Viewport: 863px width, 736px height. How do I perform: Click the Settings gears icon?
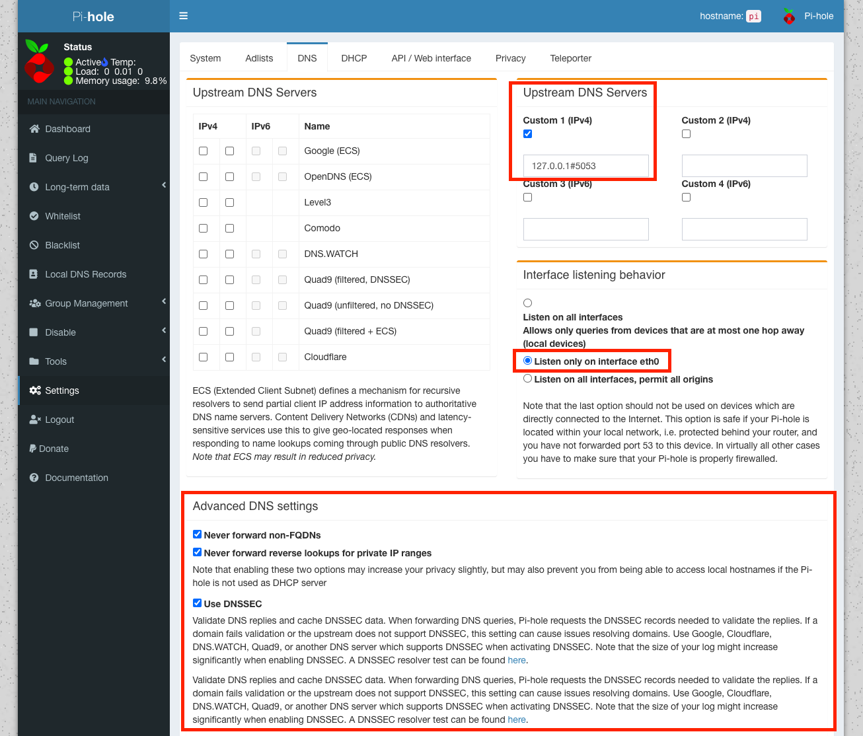point(35,390)
